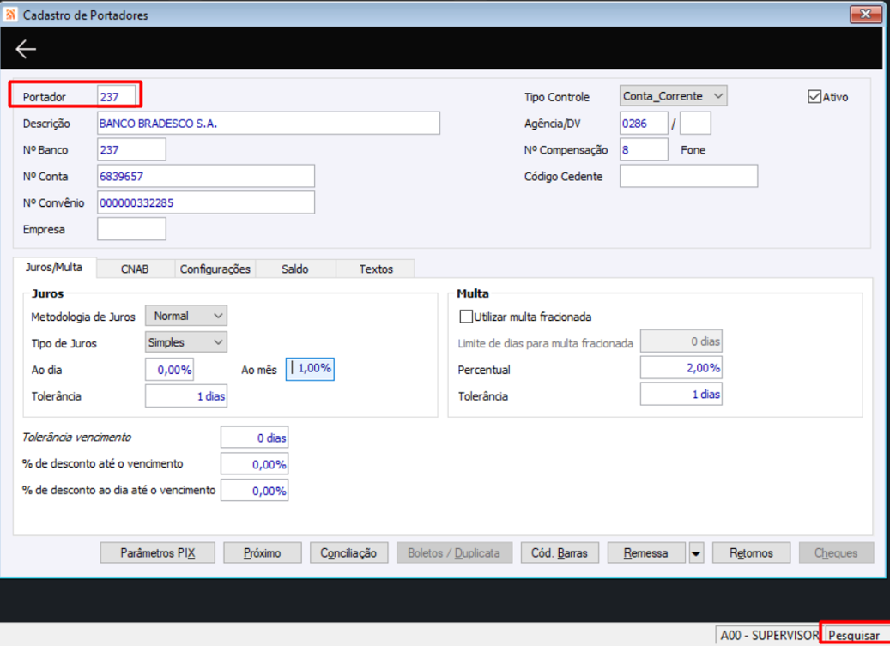Click the Agência field 0286

point(644,123)
